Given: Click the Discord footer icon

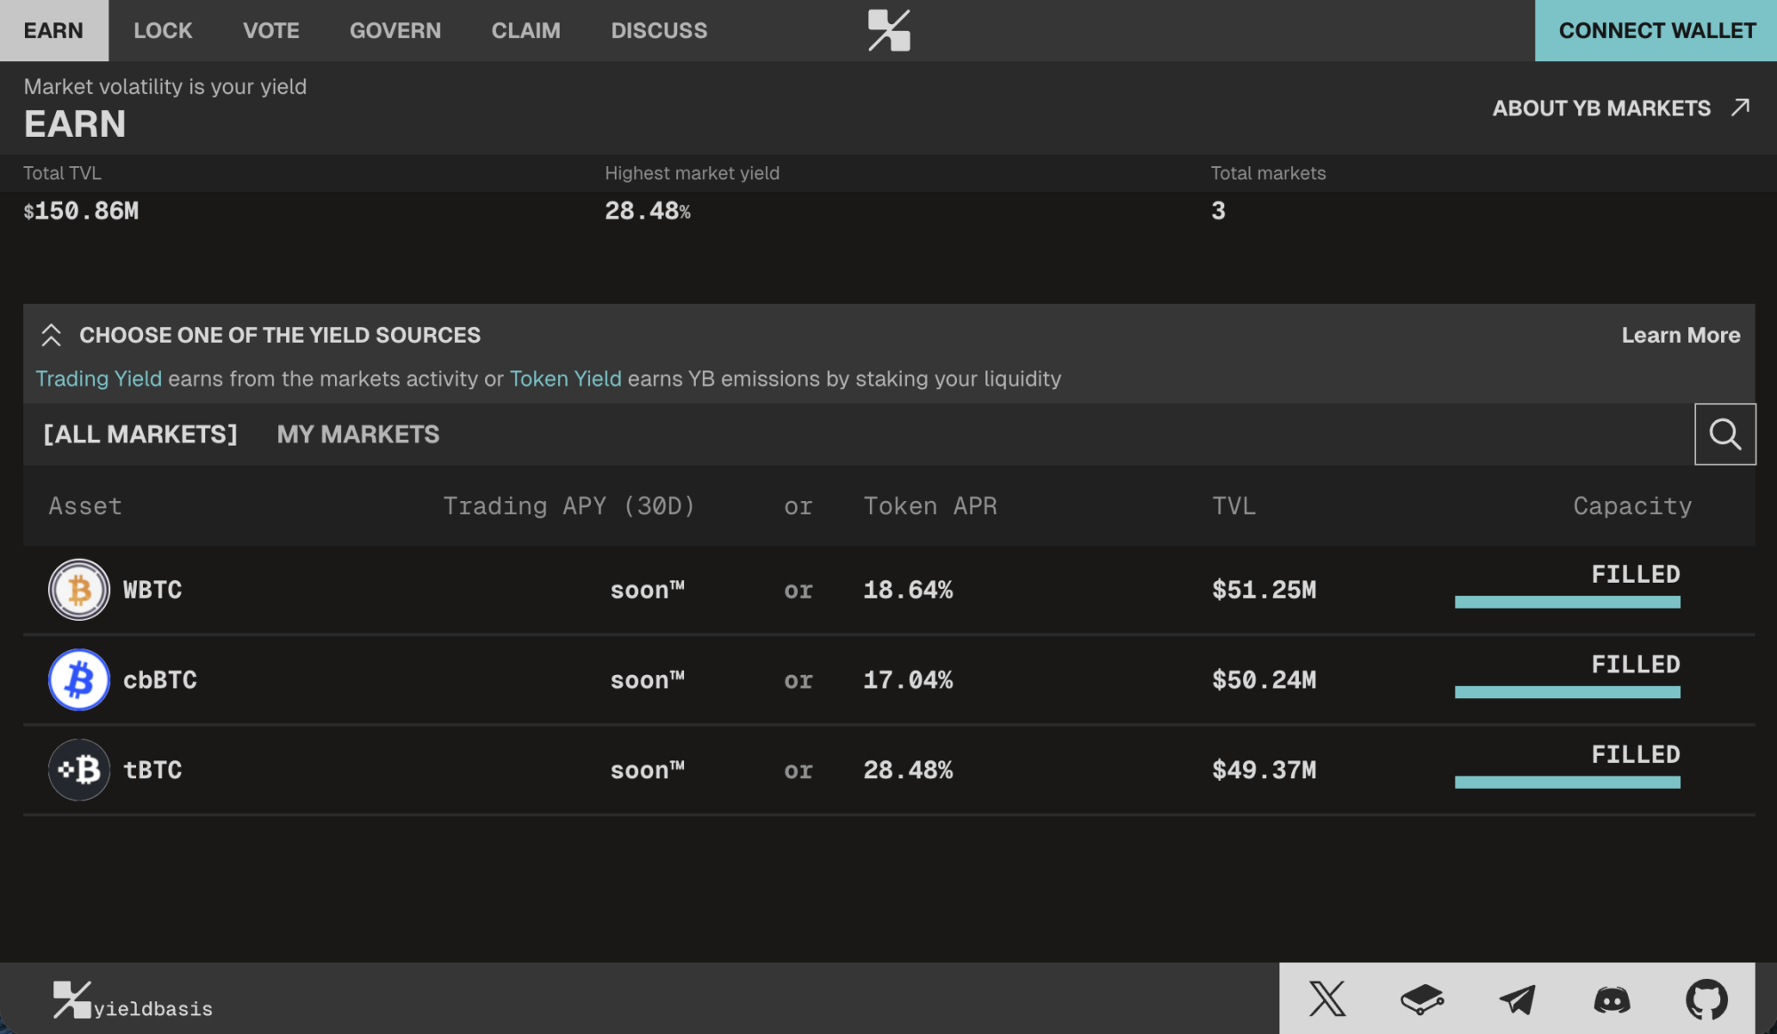Looking at the screenshot, I should pyautogui.click(x=1612, y=998).
